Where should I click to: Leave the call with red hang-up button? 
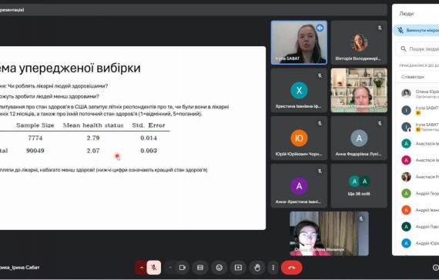tap(291, 268)
